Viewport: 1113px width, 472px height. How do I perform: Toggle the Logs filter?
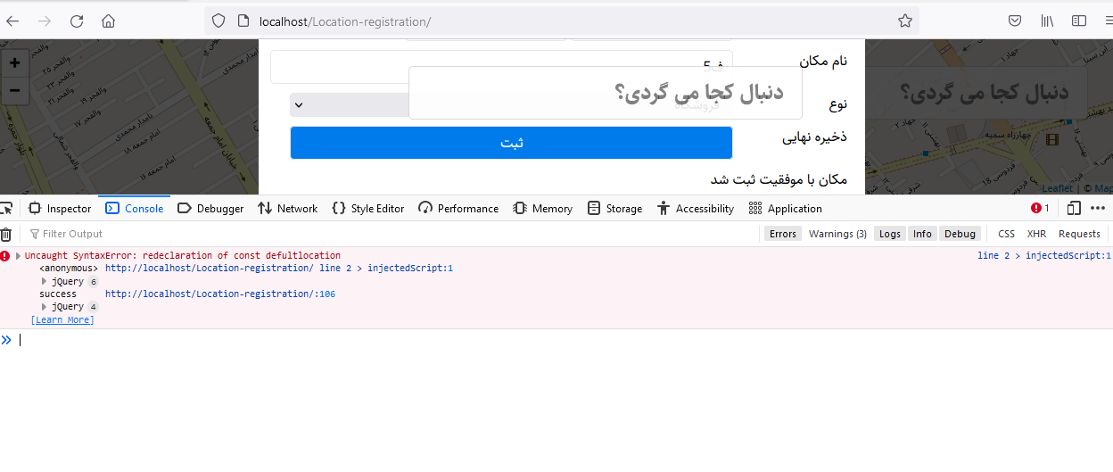890,234
